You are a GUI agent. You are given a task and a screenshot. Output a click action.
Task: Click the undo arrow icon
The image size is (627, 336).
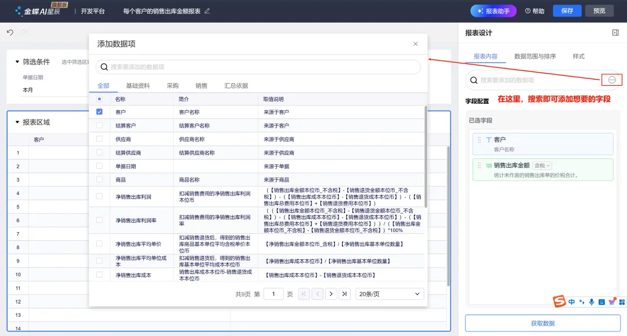10,32
